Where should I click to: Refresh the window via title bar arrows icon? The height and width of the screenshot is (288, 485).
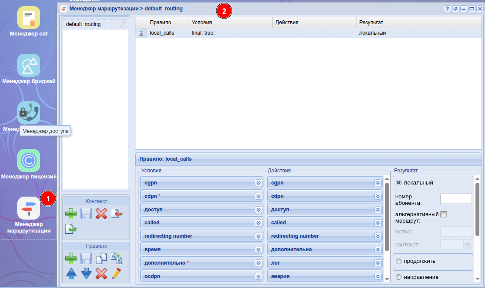click(456, 9)
